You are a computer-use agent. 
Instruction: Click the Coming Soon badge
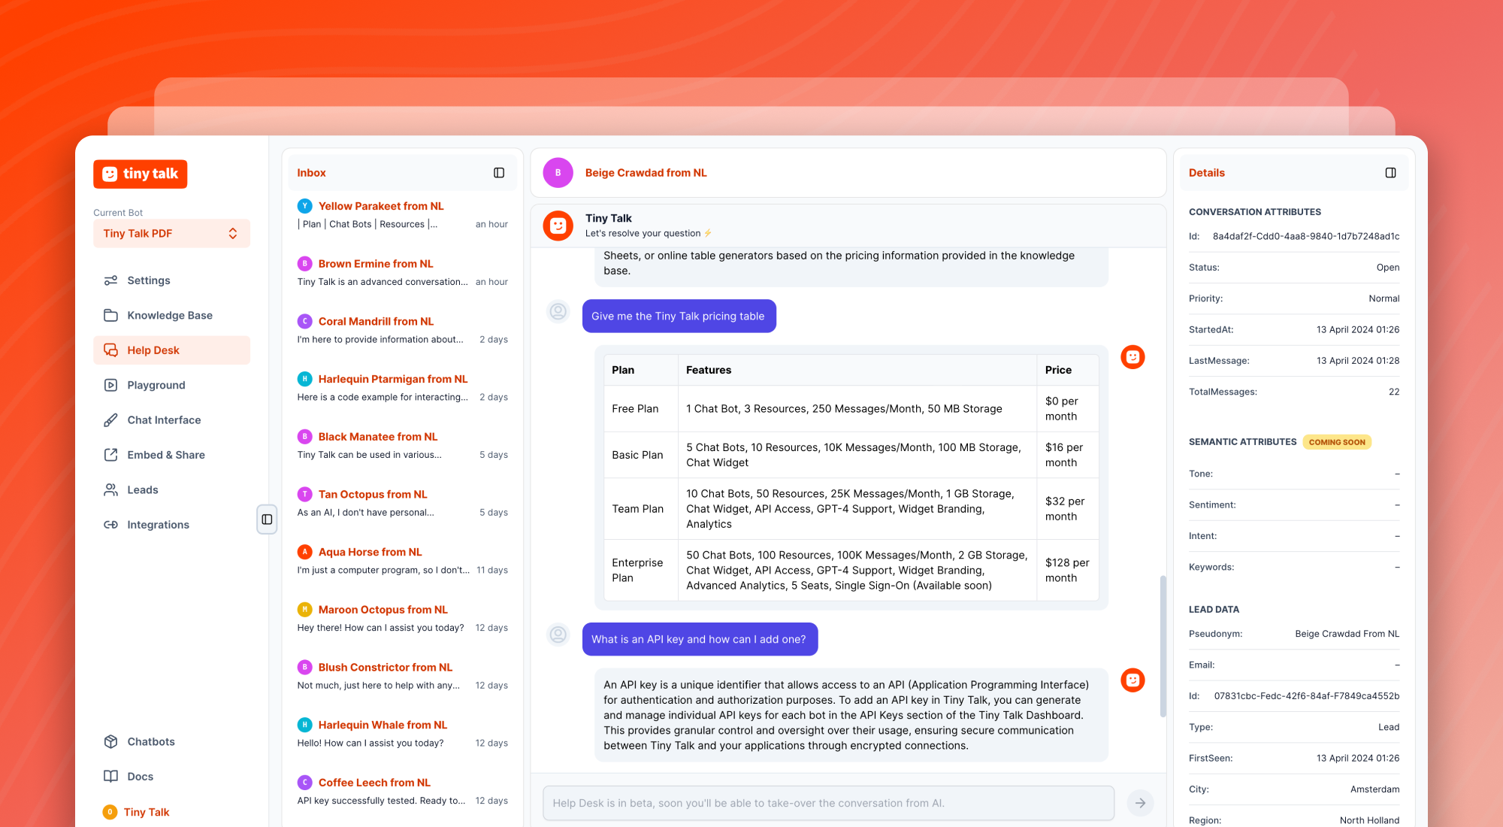pyautogui.click(x=1337, y=442)
